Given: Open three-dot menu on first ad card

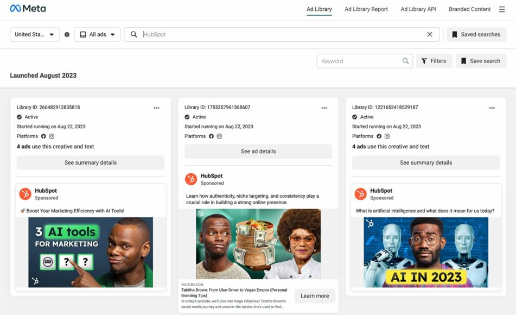Looking at the screenshot, I should [156, 108].
